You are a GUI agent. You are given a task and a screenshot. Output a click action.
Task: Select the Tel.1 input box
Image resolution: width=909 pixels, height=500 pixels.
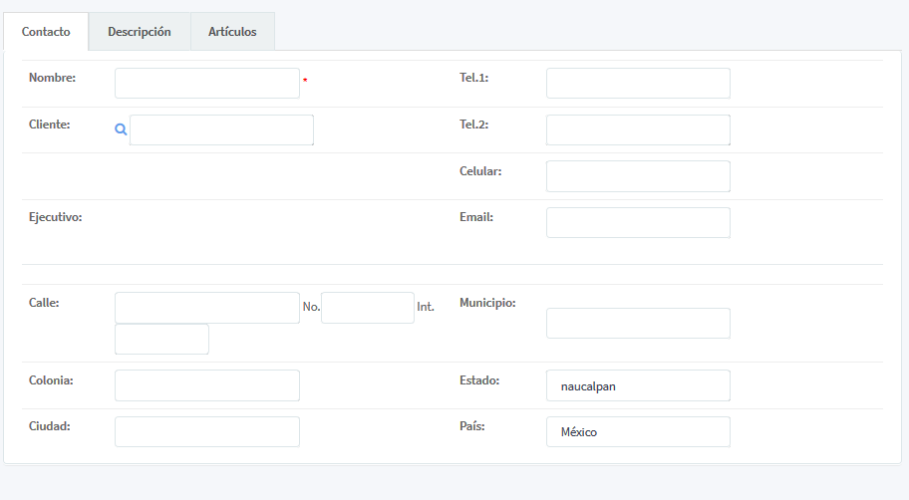click(x=638, y=84)
